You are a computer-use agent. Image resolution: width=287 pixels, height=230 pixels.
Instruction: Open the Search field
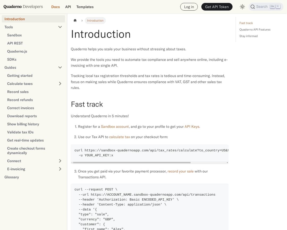[x=266, y=7]
